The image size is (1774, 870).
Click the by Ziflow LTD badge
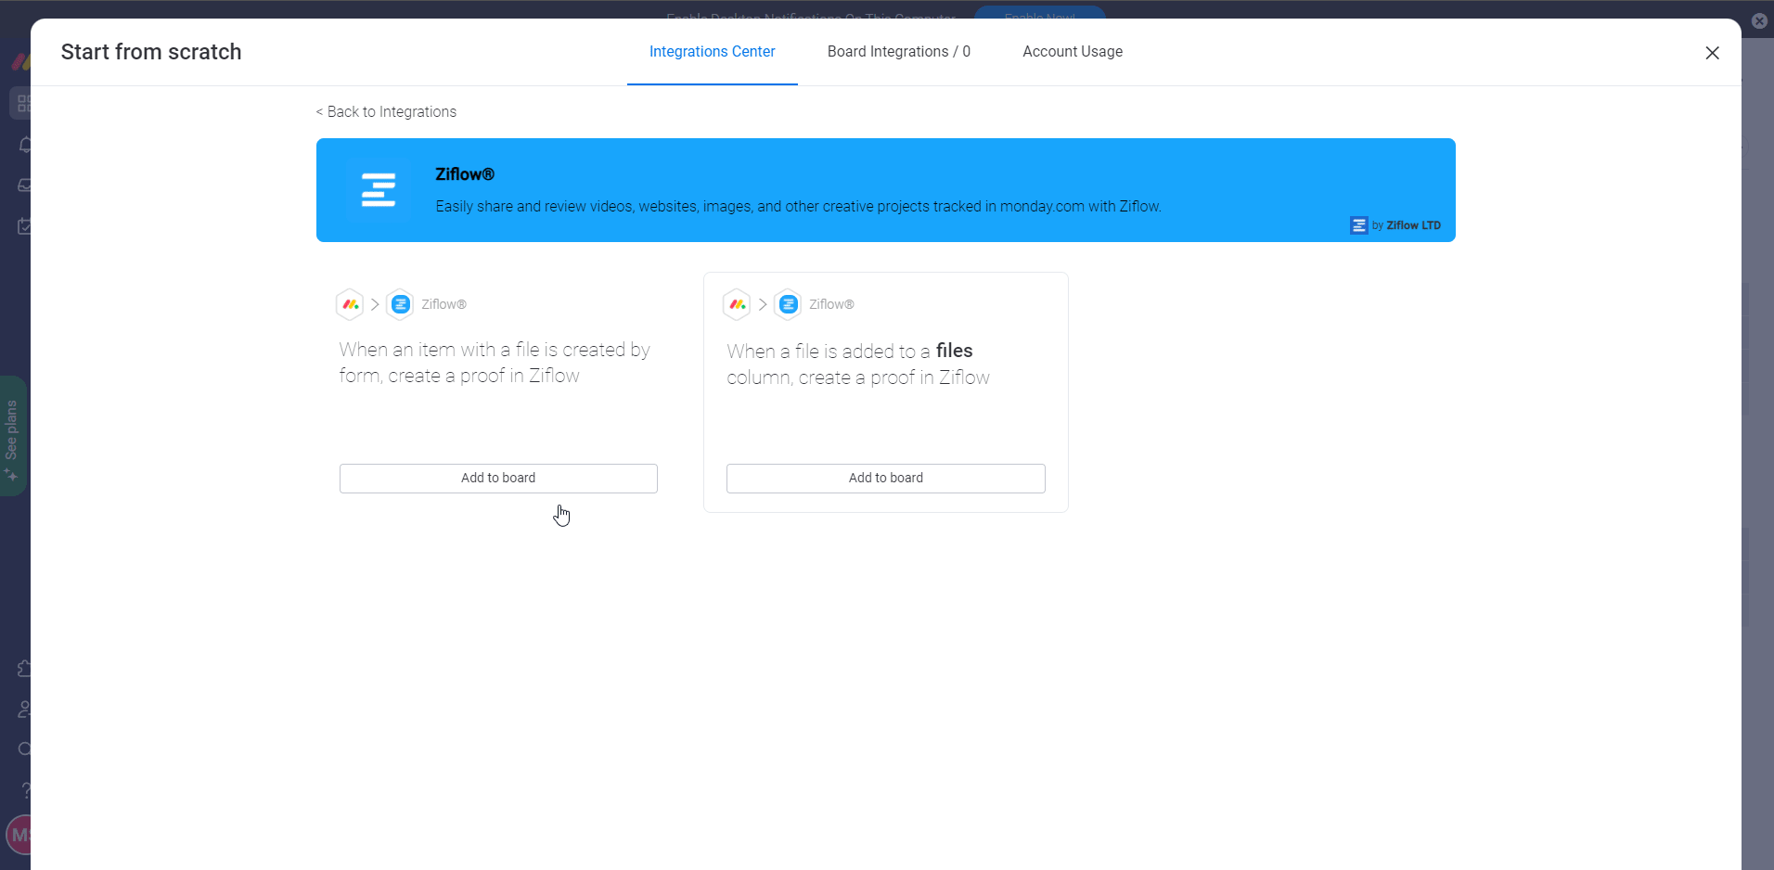point(1395,225)
